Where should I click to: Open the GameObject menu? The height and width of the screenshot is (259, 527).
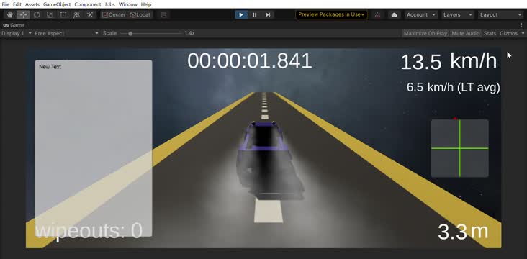click(x=57, y=4)
